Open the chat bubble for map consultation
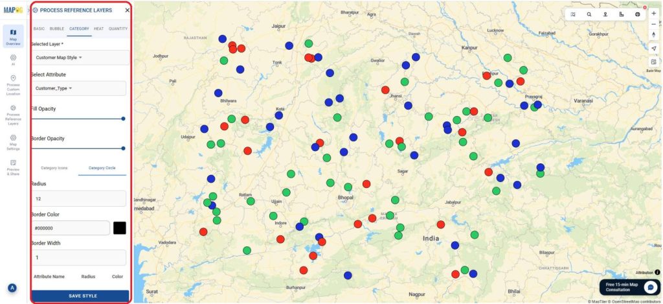This screenshot has width=663, height=304. click(650, 287)
